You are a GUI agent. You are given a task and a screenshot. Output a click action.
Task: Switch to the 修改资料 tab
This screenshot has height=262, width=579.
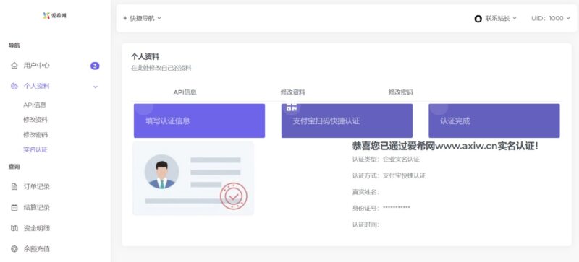click(x=293, y=92)
